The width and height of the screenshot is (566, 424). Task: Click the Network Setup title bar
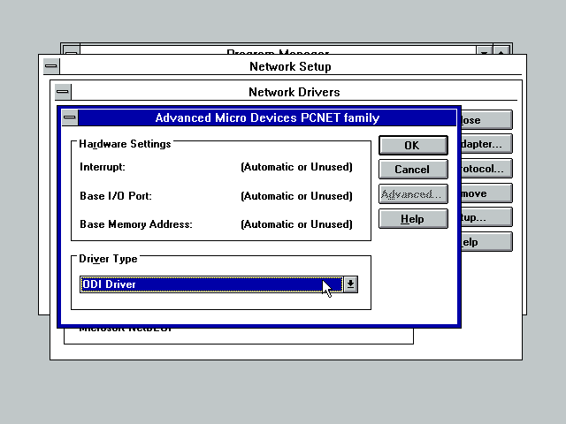coord(291,66)
